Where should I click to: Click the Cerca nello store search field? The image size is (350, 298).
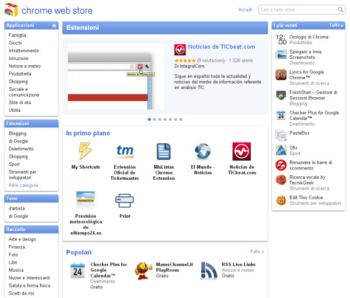click(296, 10)
